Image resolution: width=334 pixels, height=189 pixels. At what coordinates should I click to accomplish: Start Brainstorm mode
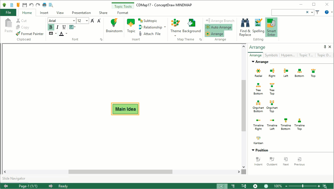(x=114, y=26)
